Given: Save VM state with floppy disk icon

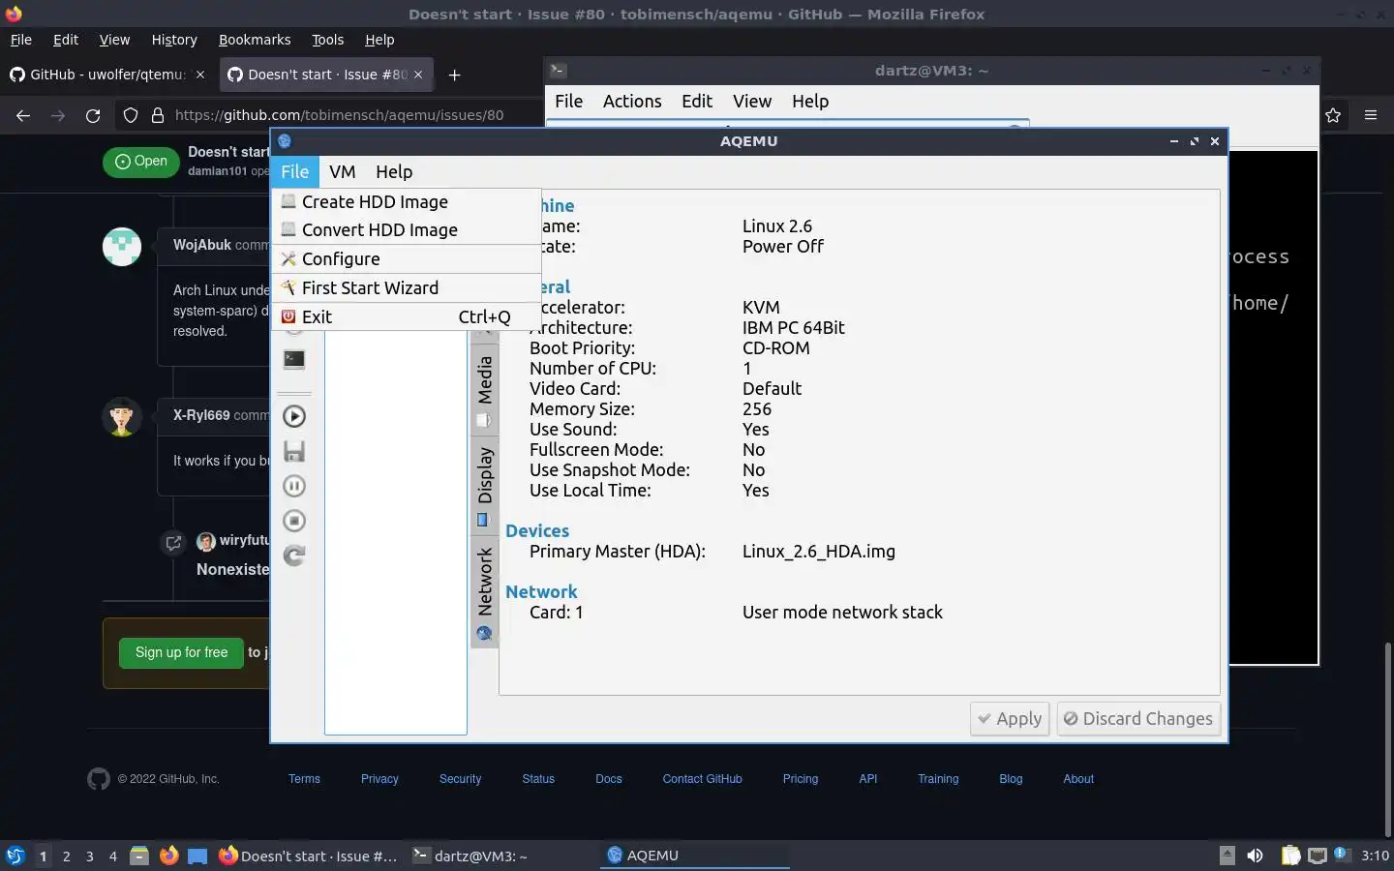Looking at the screenshot, I should coord(294,451).
